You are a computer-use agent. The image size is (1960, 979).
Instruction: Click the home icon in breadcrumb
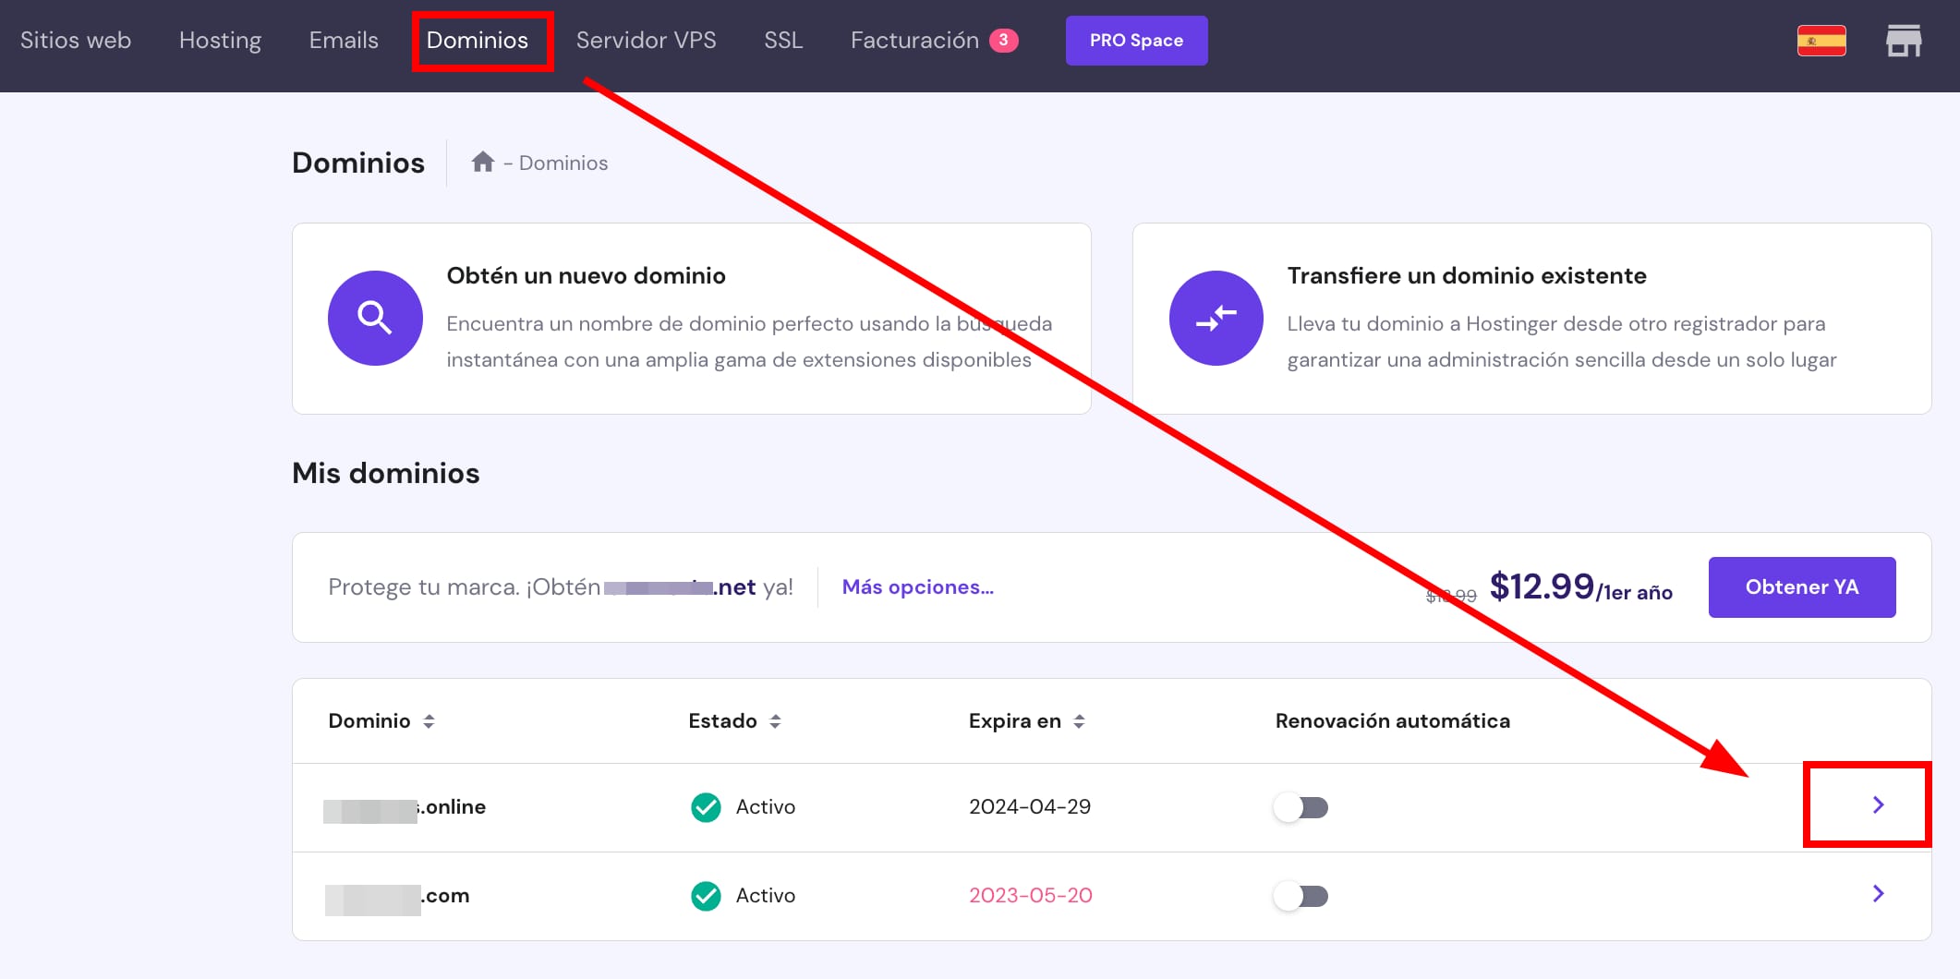point(482,163)
